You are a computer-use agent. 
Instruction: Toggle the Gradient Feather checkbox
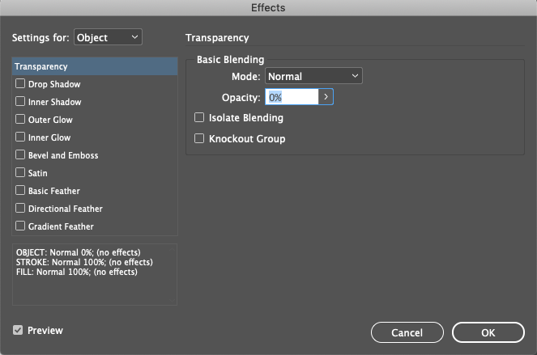[x=21, y=226]
